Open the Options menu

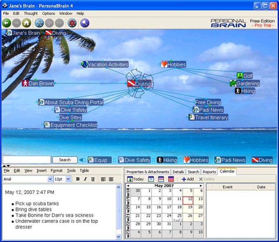tap(48, 14)
